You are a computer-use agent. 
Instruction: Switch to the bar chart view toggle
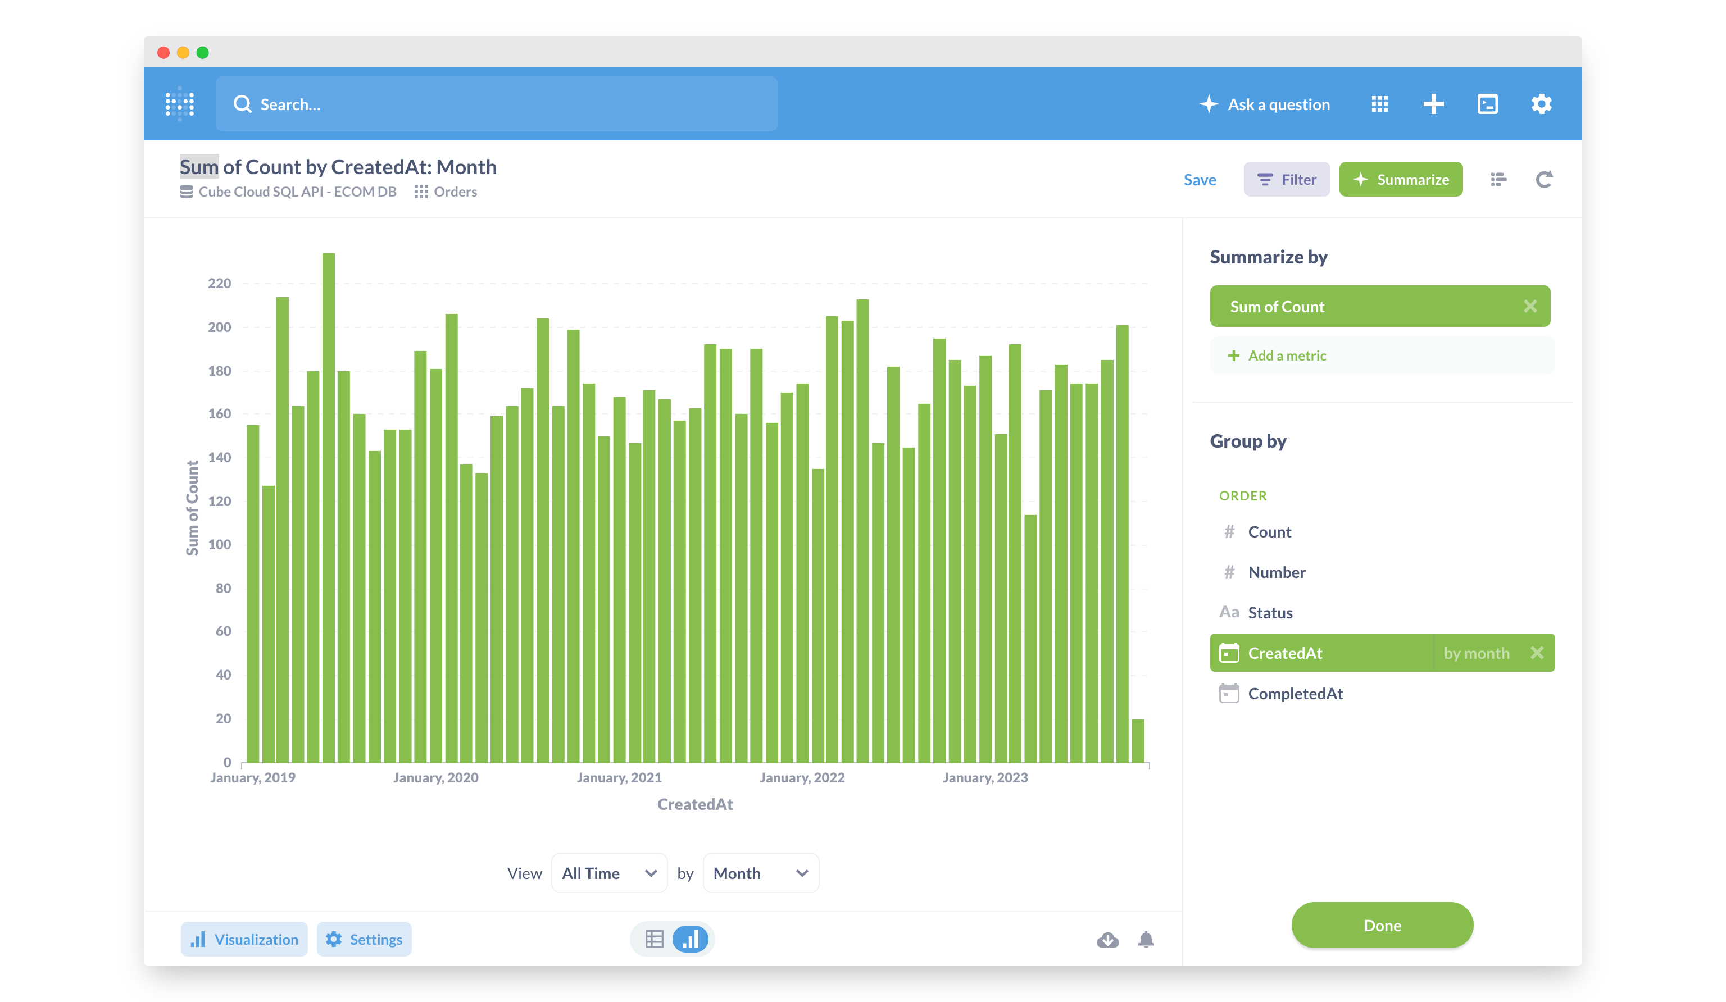tap(691, 939)
